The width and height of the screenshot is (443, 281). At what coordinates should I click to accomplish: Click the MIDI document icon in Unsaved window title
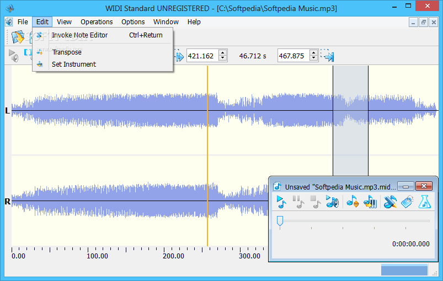(277, 186)
